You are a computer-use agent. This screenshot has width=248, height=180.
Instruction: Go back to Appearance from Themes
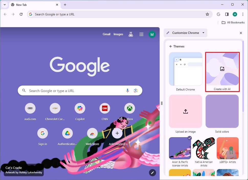(x=171, y=46)
